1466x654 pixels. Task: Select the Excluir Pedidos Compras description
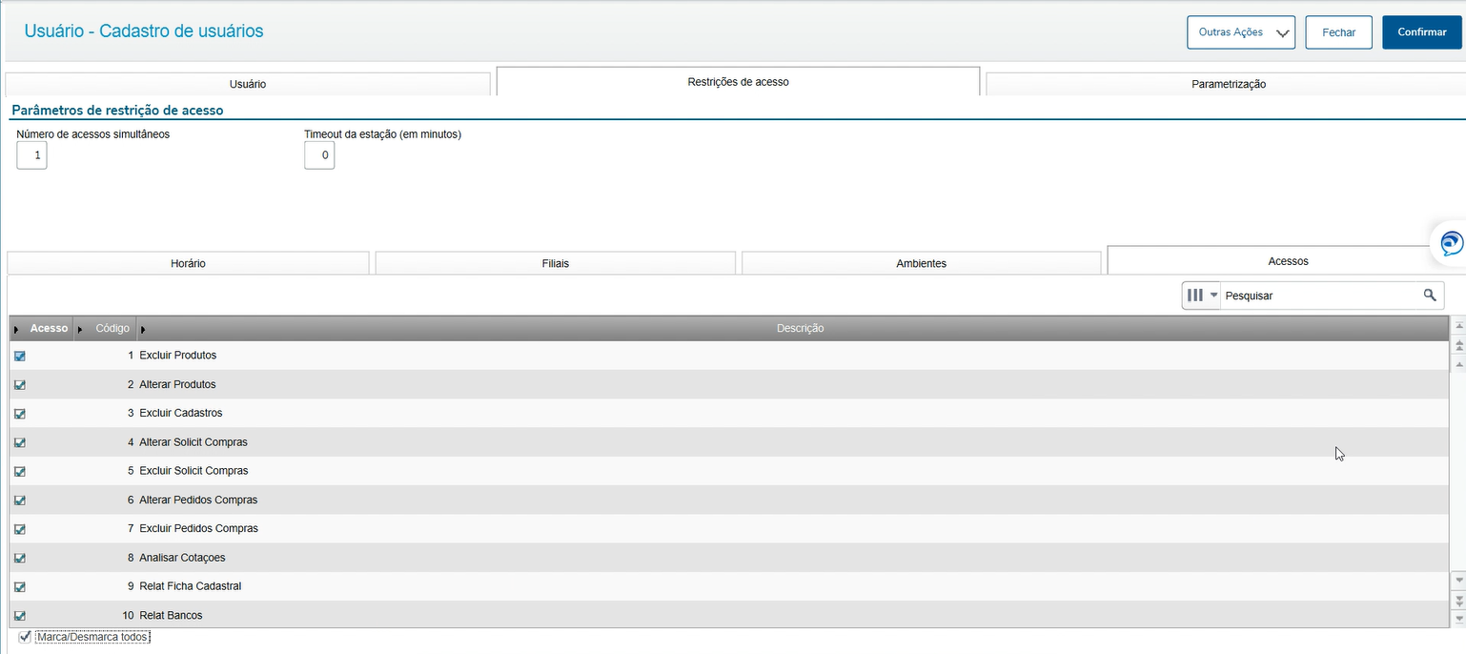coord(198,529)
